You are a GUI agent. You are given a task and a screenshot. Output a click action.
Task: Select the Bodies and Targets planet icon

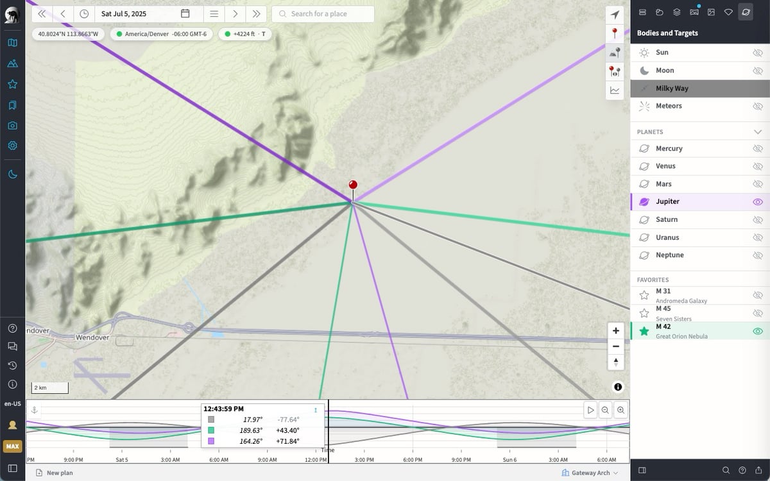tap(745, 12)
